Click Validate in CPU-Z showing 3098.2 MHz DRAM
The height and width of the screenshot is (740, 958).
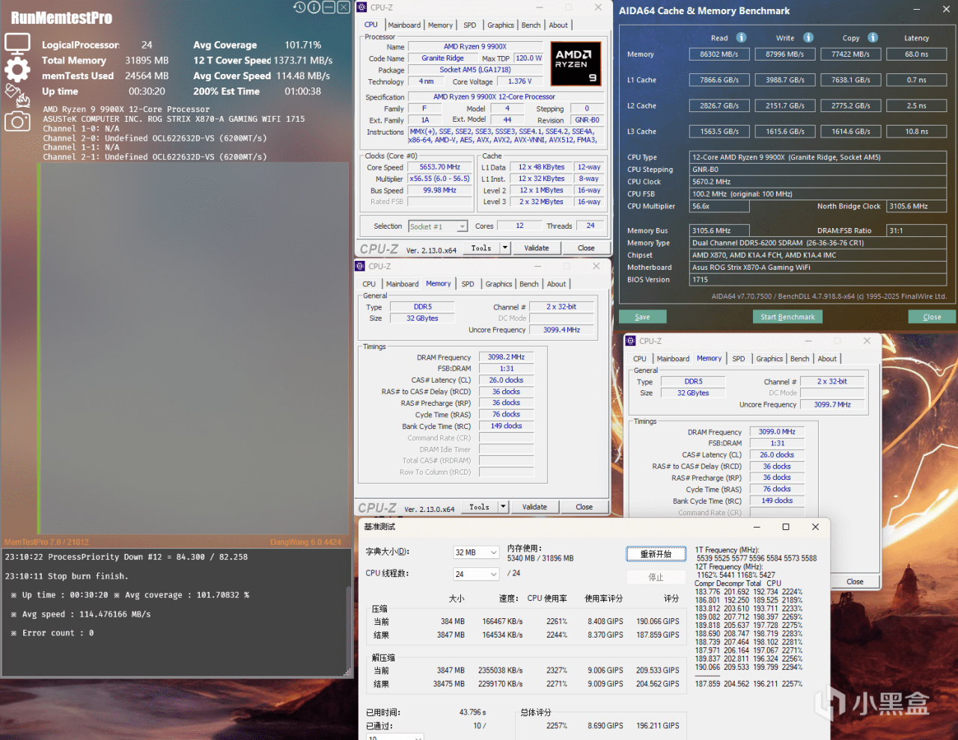point(534,507)
